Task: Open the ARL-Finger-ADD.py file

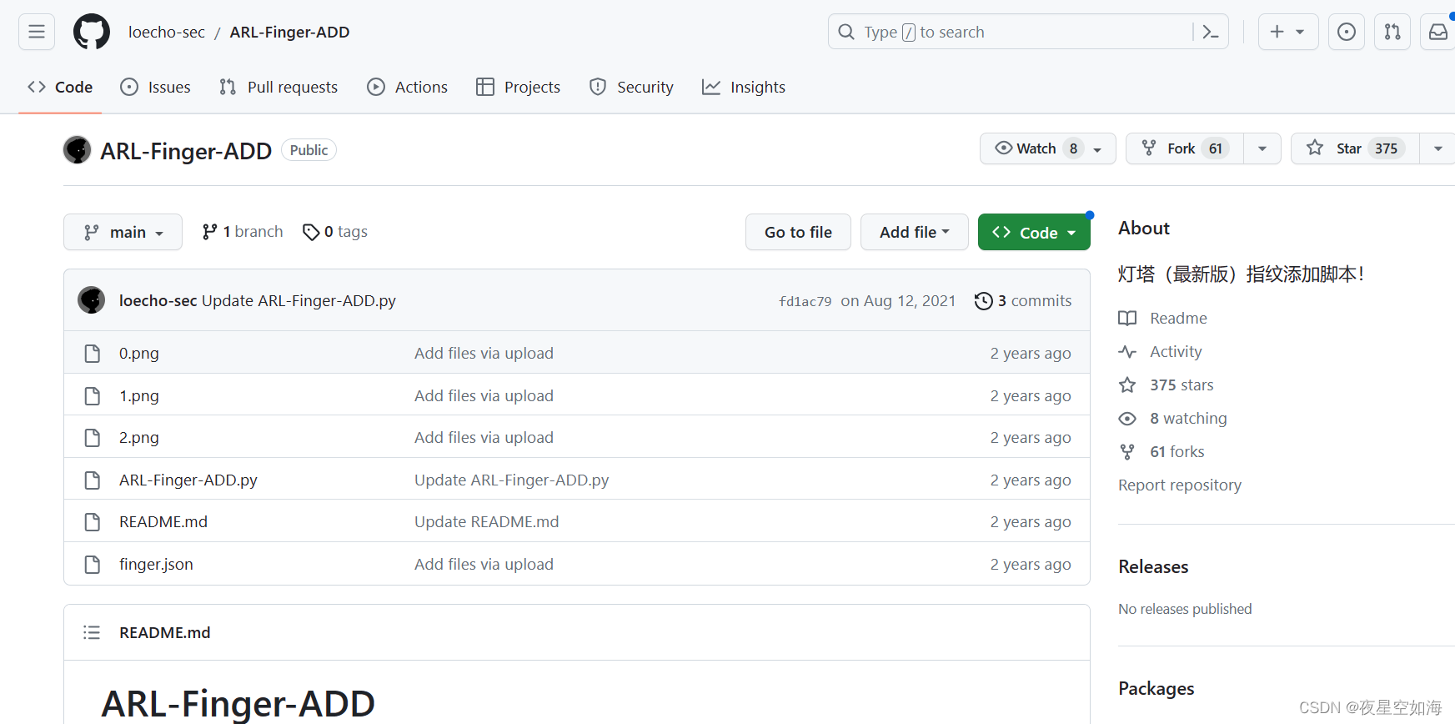Action: [188, 480]
